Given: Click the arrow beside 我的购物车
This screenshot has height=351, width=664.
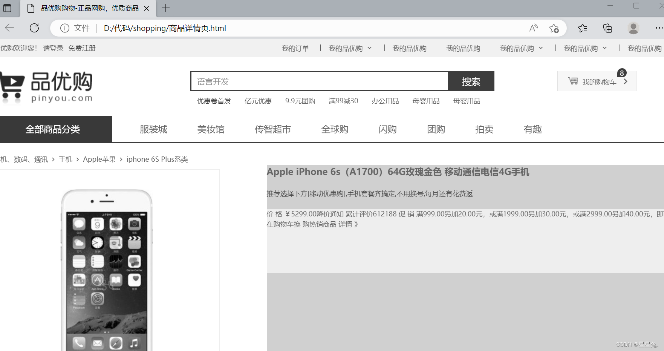Looking at the screenshot, I should pyautogui.click(x=626, y=81).
